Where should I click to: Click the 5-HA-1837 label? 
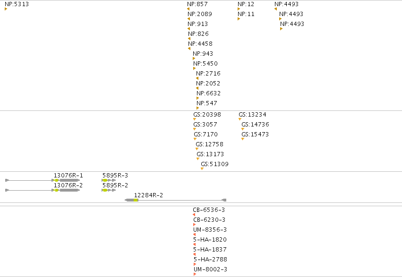click(x=210, y=249)
